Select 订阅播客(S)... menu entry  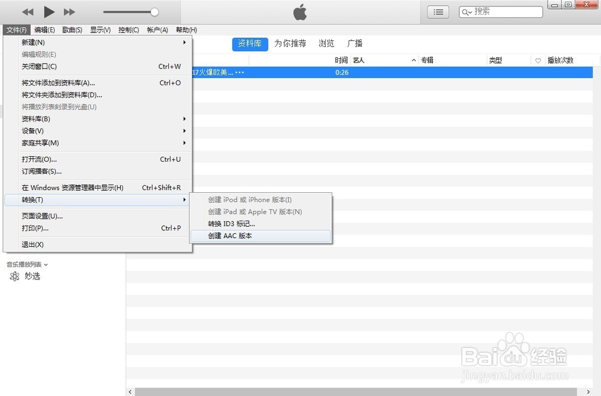coord(98,171)
